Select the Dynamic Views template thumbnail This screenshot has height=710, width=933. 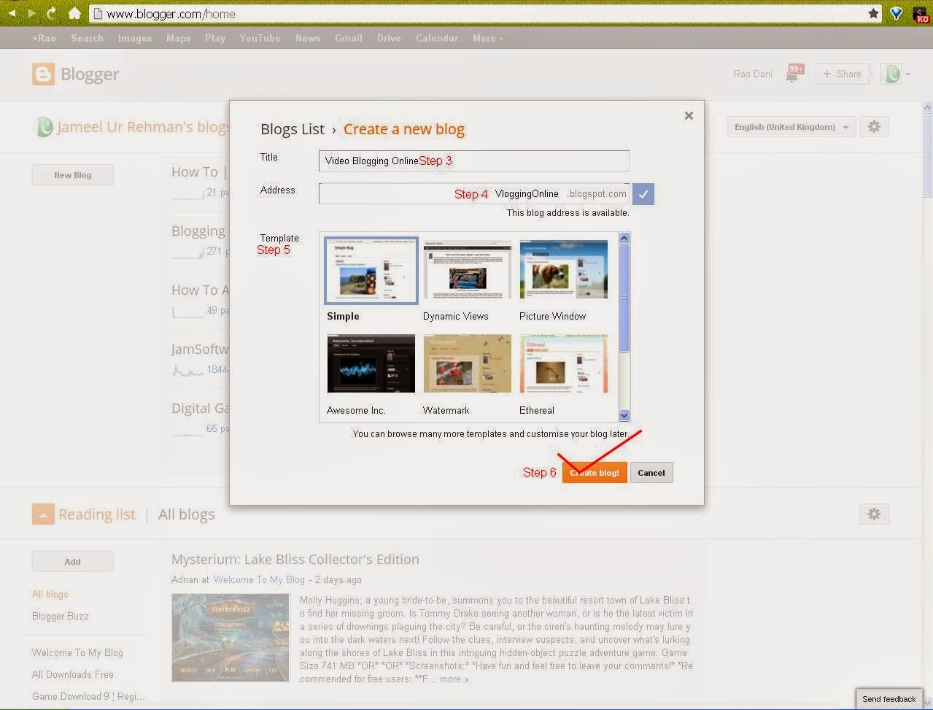467,269
